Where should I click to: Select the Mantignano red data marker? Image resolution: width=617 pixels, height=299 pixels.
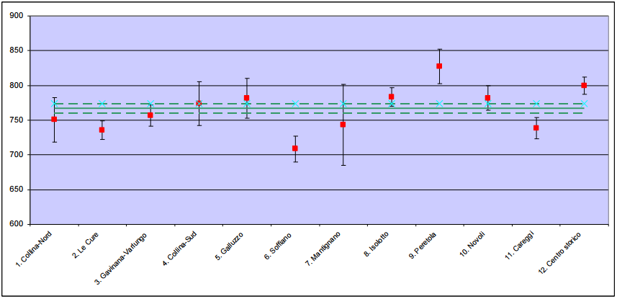tap(343, 125)
